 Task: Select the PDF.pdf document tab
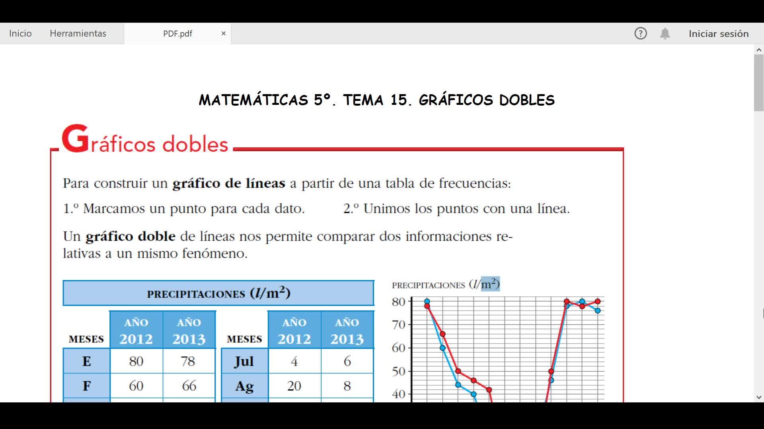[x=177, y=33]
